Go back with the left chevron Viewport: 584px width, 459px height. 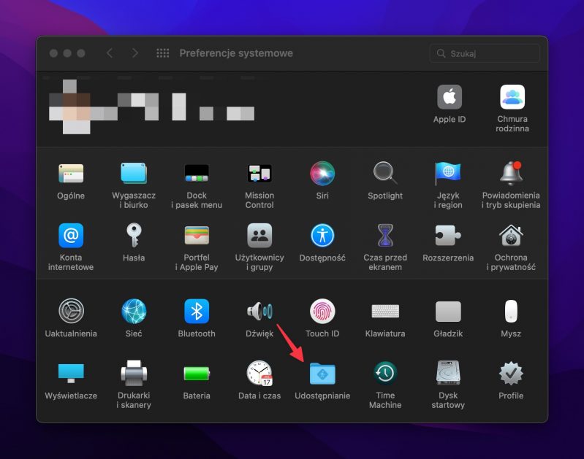tap(110, 53)
